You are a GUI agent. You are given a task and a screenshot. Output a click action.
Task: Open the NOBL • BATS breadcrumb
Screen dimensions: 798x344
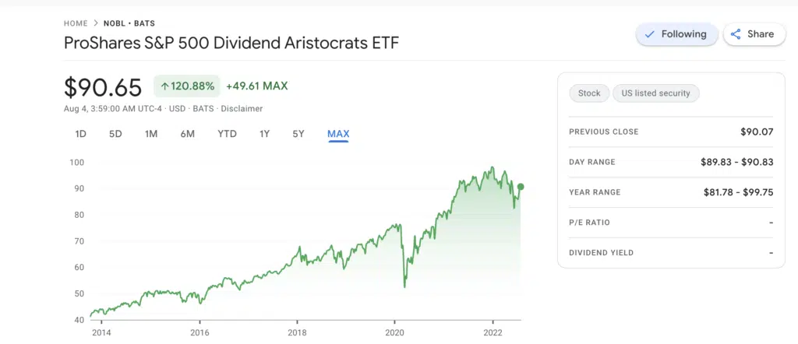point(129,23)
